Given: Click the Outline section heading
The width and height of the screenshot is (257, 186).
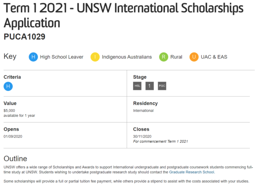Looking at the screenshot, I should tap(15, 159).
